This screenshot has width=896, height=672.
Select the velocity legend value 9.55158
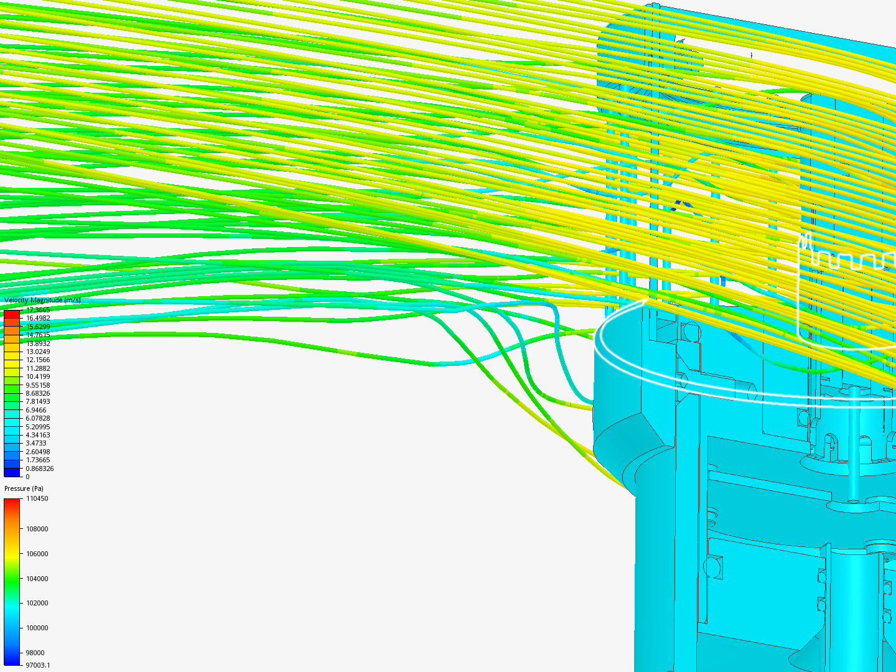(x=38, y=385)
